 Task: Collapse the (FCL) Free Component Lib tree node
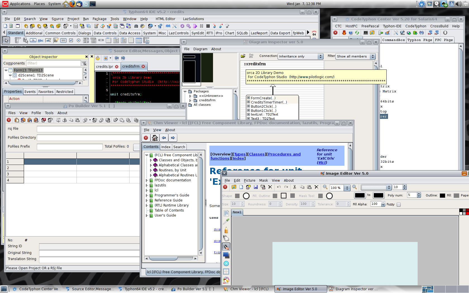pyautogui.click(x=147, y=155)
